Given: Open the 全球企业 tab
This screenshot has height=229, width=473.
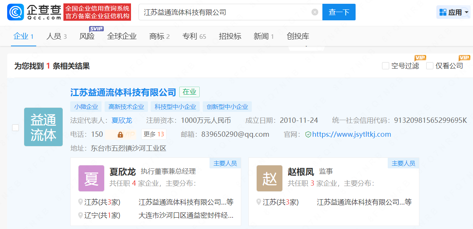Looking at the screenshot, I should pos(122,36).
